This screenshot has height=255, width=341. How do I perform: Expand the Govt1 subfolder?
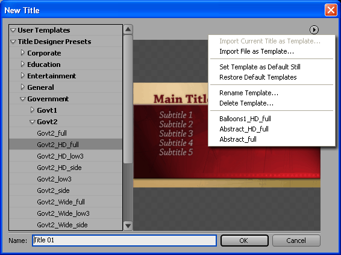pyautogui.click(x=32, y=110)
